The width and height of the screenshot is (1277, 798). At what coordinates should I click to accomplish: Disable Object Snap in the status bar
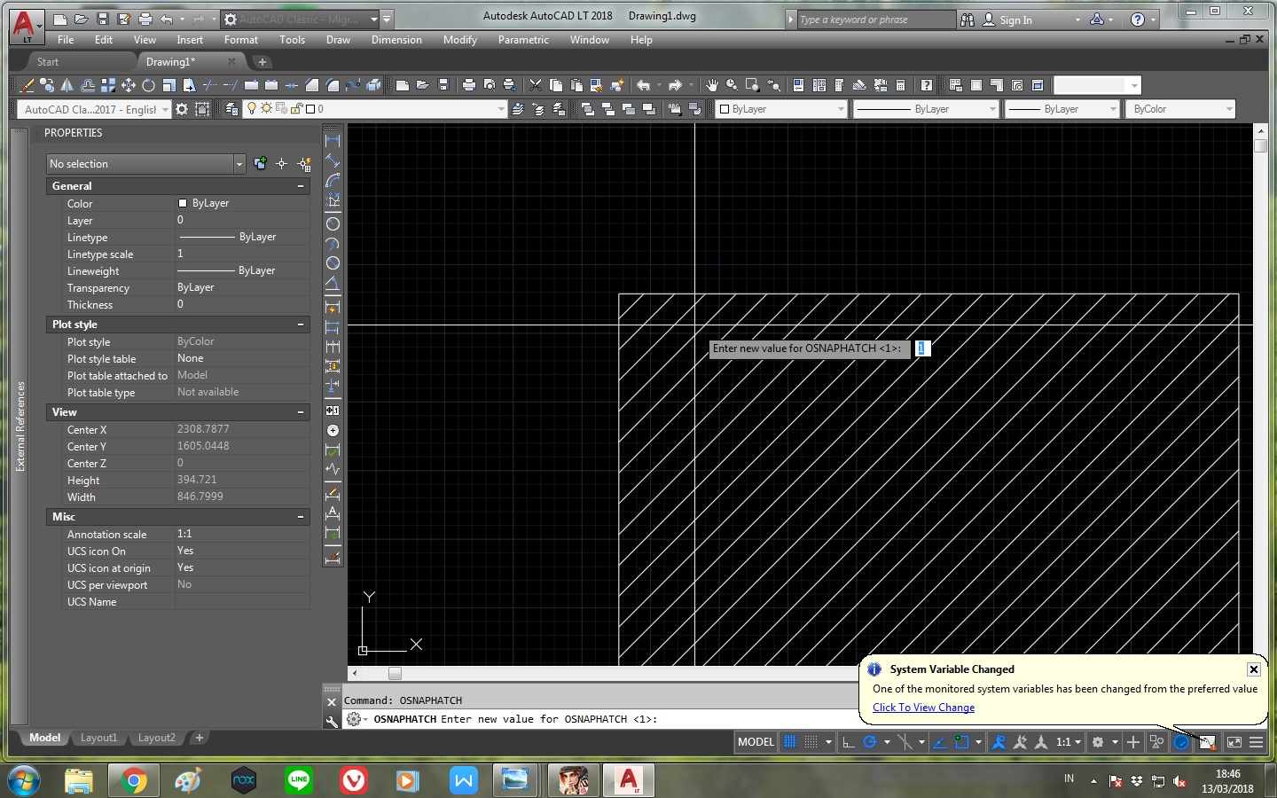pyautogui.click(x=962, y=742)
